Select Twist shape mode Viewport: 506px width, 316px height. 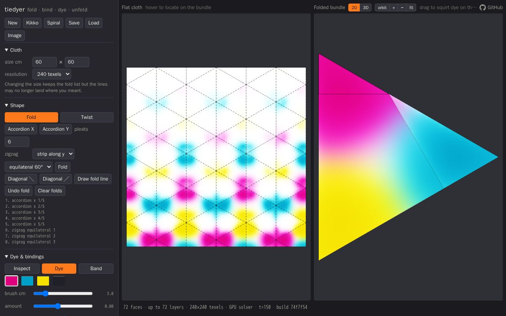[x=87, y=117]
